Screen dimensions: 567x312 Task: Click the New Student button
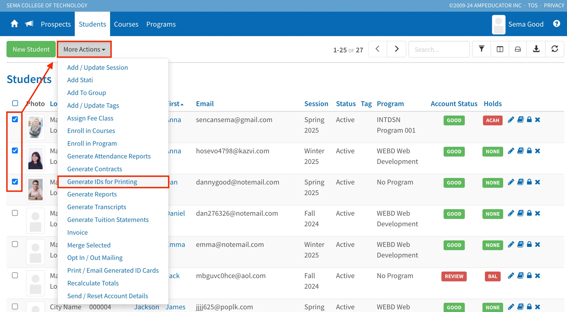click(31, 49)
